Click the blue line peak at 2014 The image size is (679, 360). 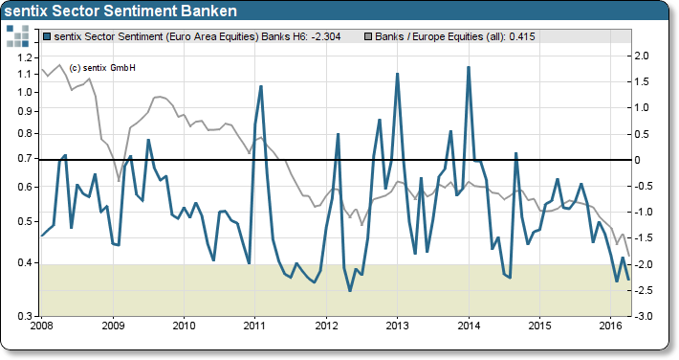pos(469,68)
